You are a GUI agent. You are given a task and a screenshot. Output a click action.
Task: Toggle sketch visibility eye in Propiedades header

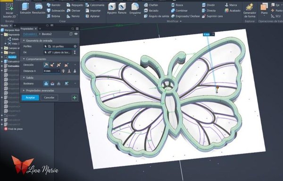[76, 34]
